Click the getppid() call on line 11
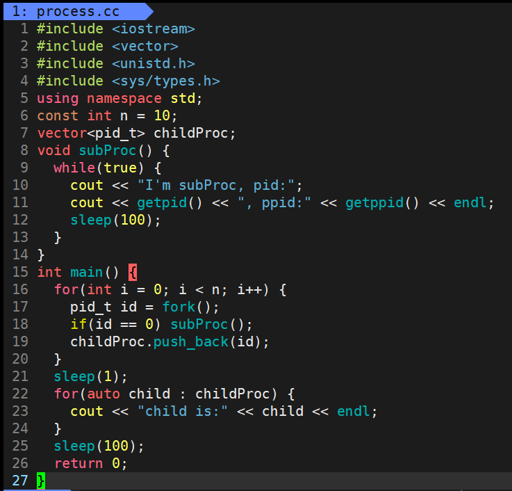The width and height of the screenshot is (512, 491). (382, 202)
